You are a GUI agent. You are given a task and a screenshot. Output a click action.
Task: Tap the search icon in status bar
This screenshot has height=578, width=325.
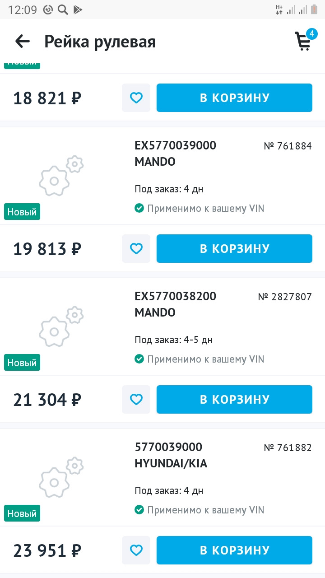pyautogui.click(x=63, y=10)
